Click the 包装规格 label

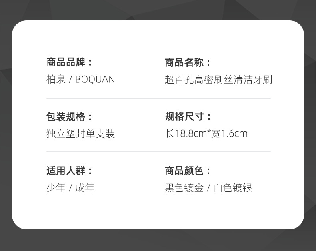click(x=66, y=117)
